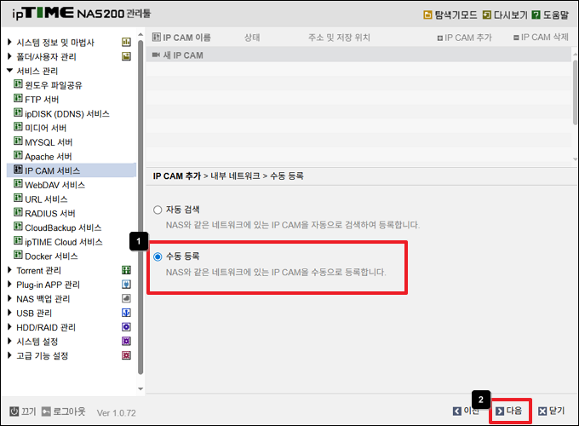Click the HDD/RAID 관리 disk icon

126,327
